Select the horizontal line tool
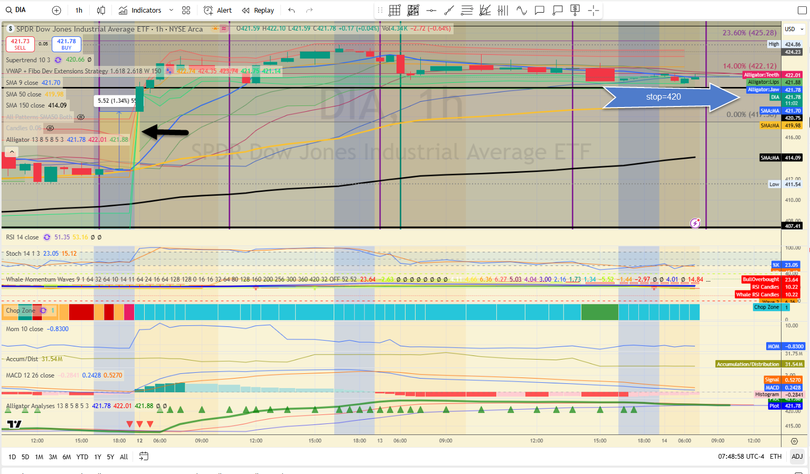The image size is (810, 474). pyautogui.click(x=431, y=10)
